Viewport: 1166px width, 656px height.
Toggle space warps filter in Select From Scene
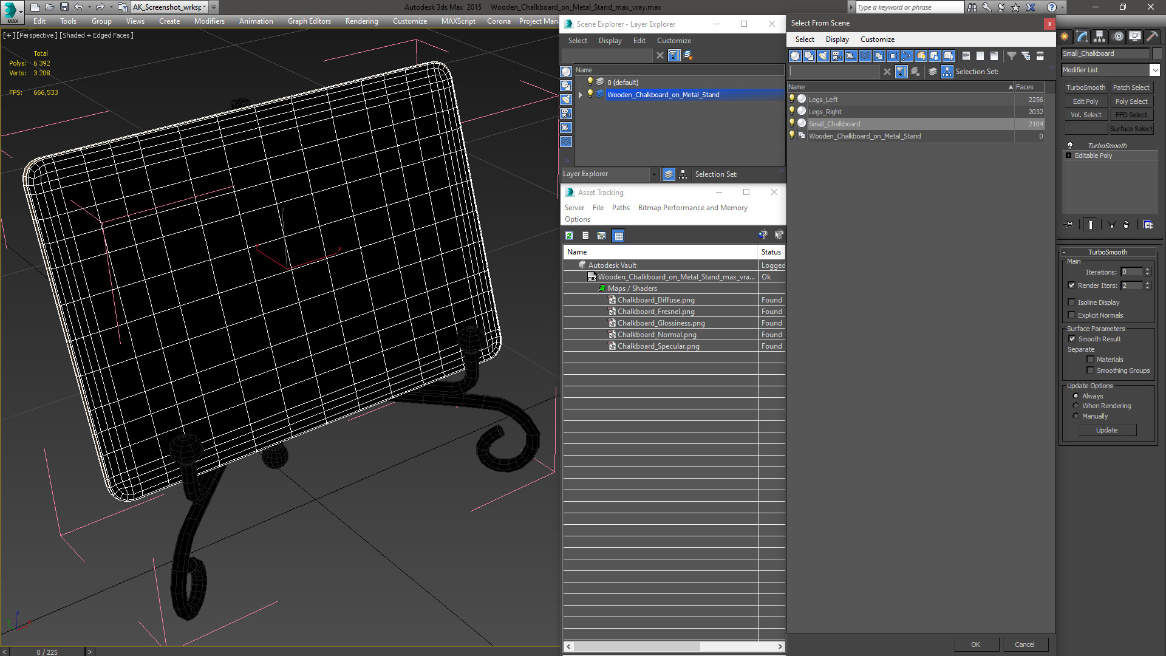coord(865,56)
